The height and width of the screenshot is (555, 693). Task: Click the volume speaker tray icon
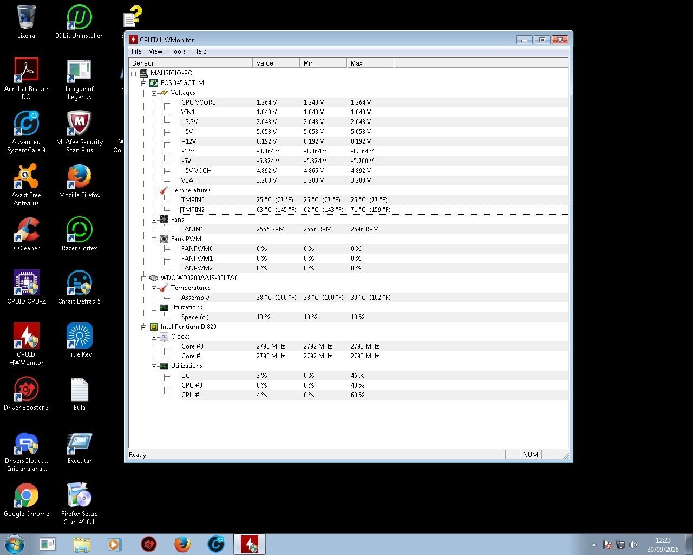pyautogui.click(x=633, y=545)
